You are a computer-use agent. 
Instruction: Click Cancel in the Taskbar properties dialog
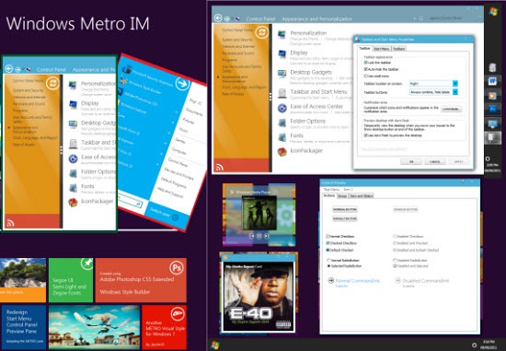point(435,161)
